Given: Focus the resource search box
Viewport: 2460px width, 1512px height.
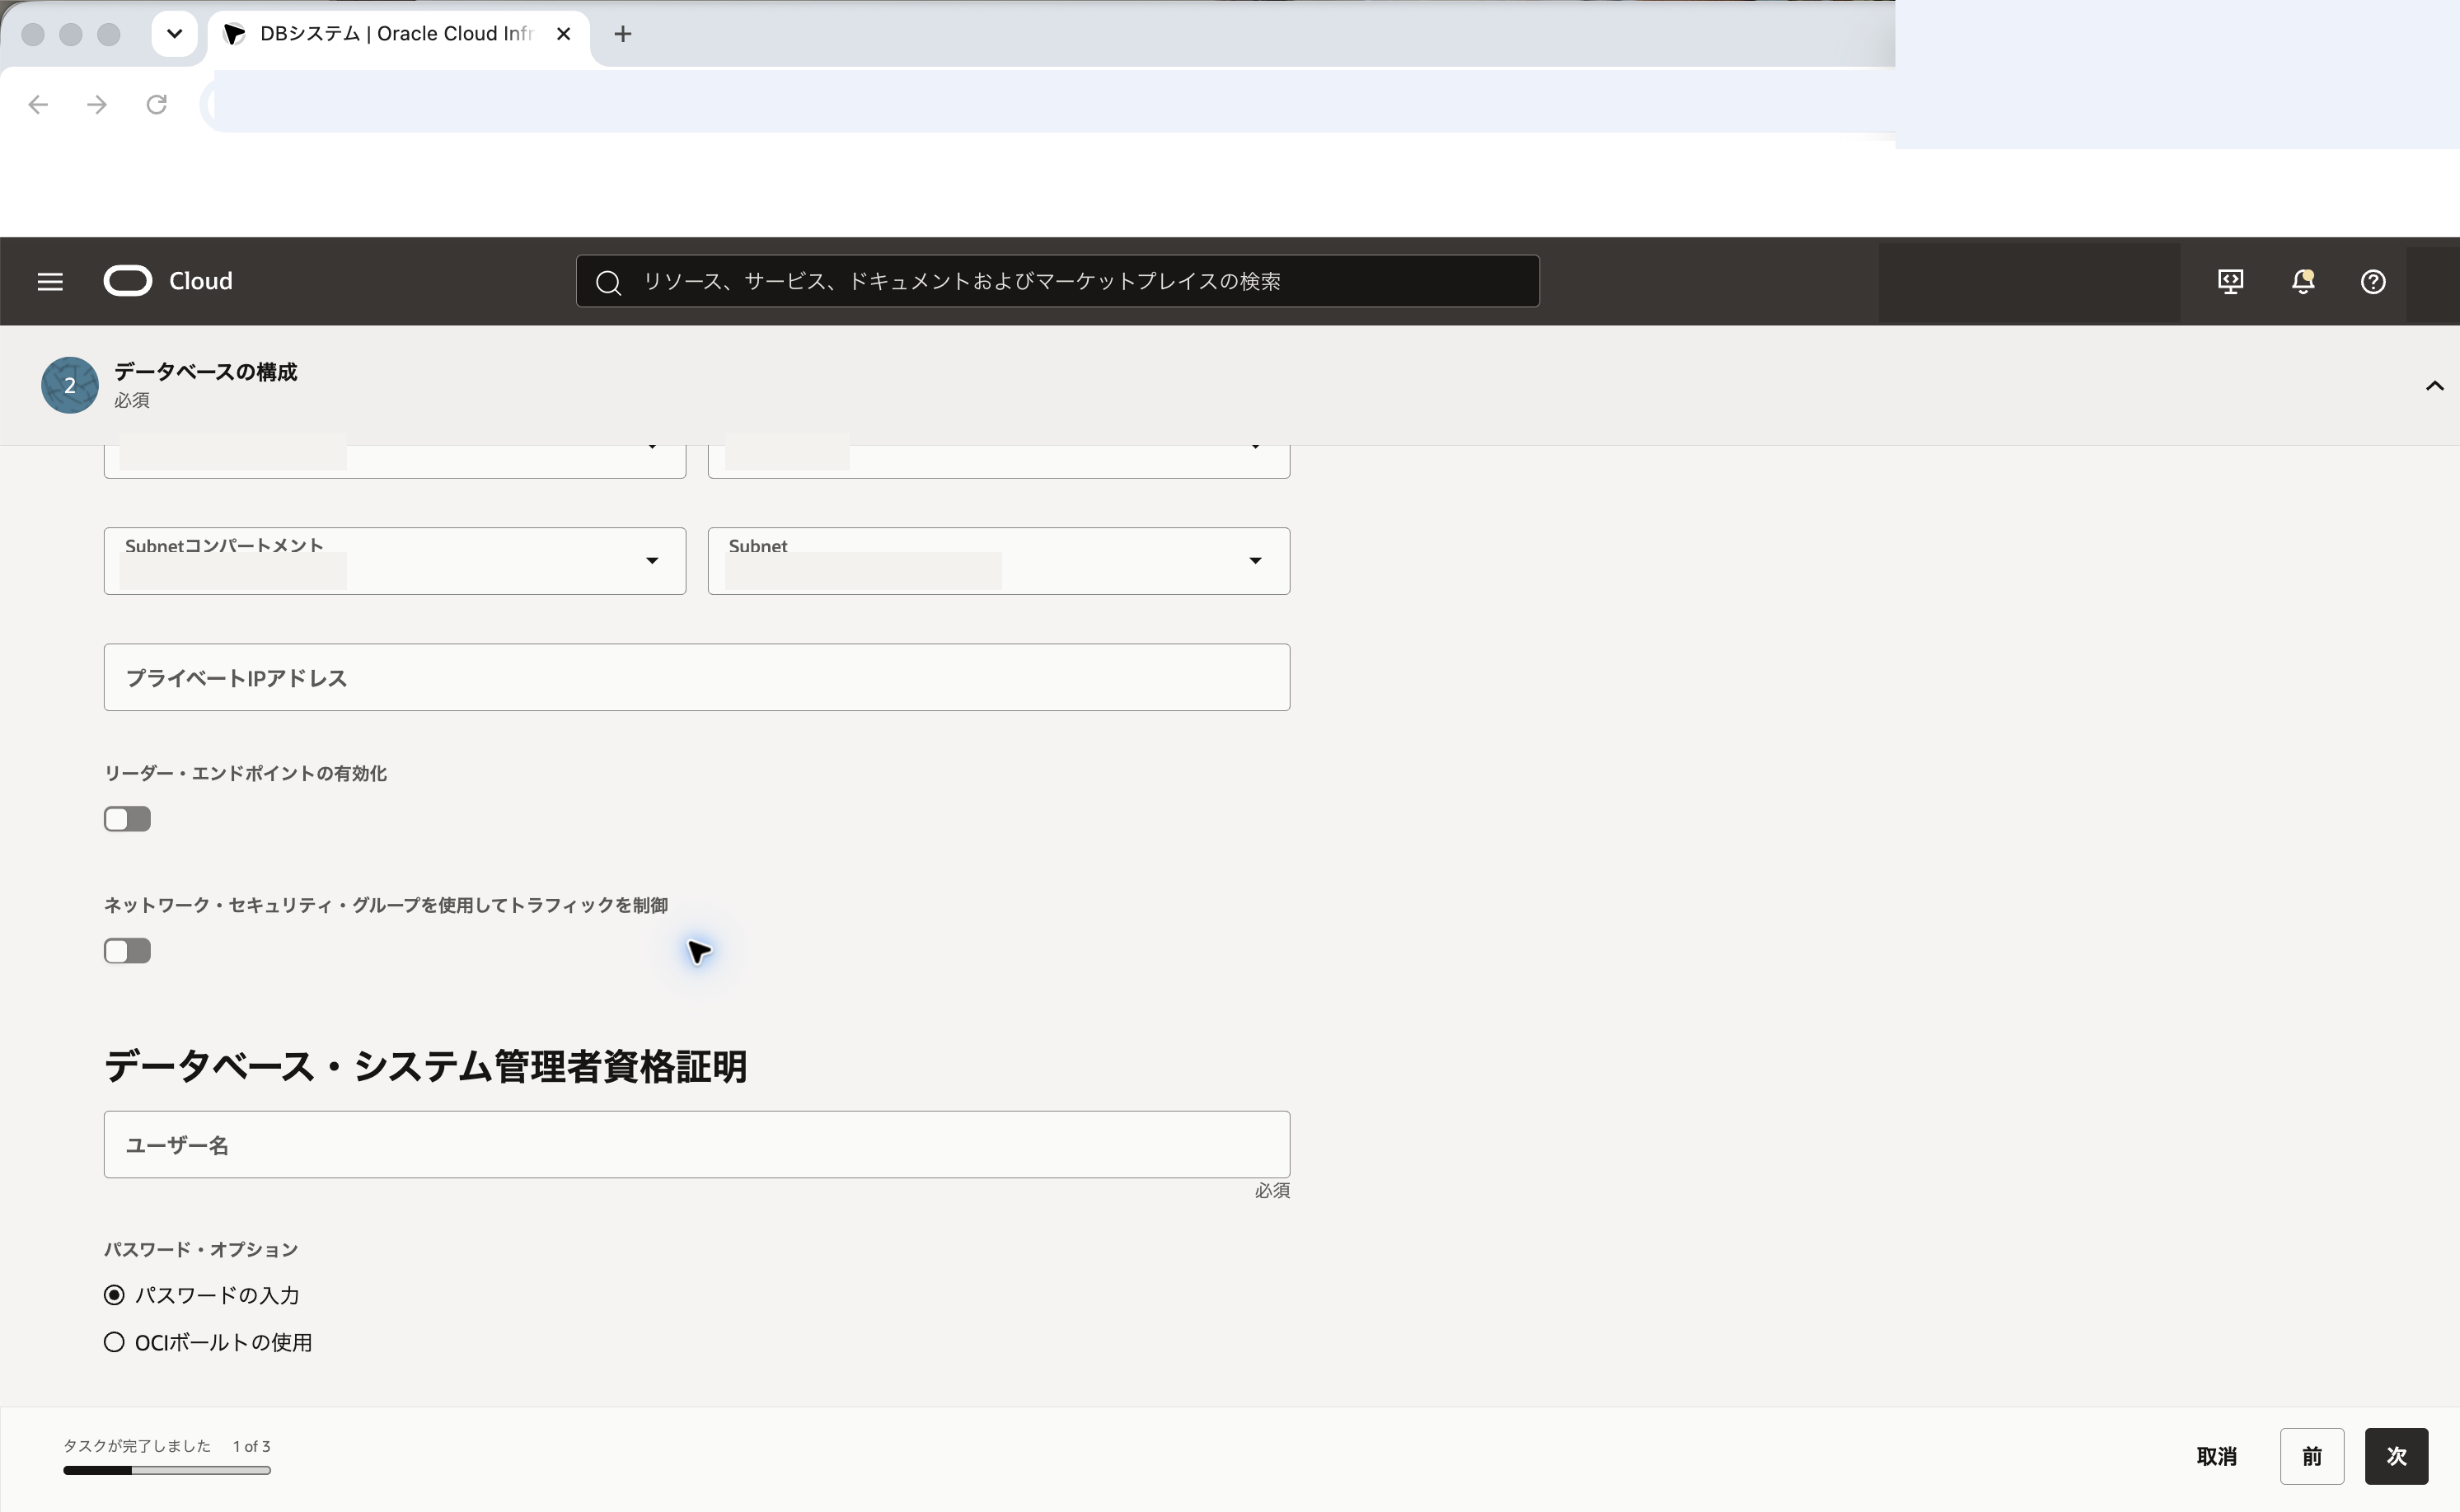Looking at the screenshot, I should (x=1058, y=281).
